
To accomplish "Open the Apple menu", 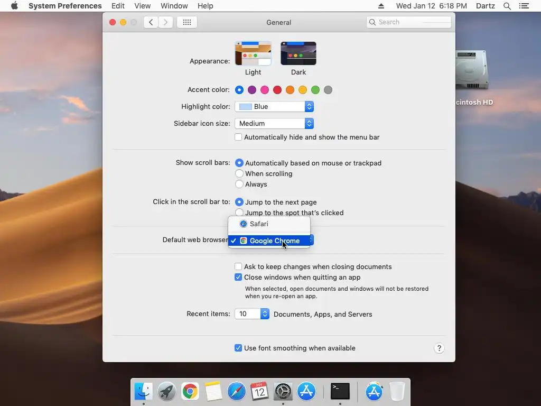I will coord(14,6).
